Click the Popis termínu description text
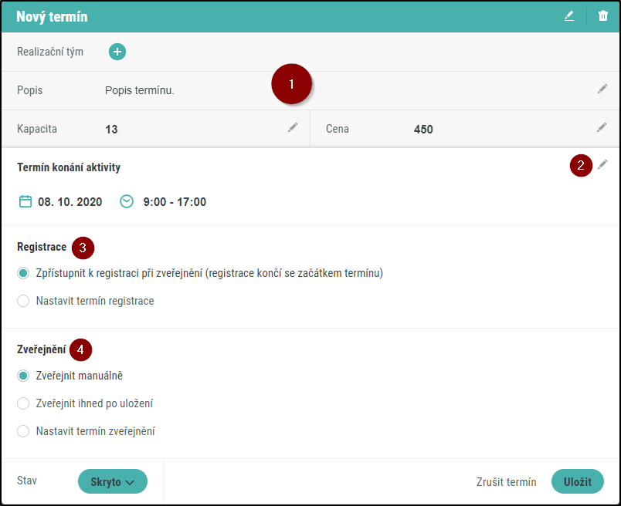 140,90
